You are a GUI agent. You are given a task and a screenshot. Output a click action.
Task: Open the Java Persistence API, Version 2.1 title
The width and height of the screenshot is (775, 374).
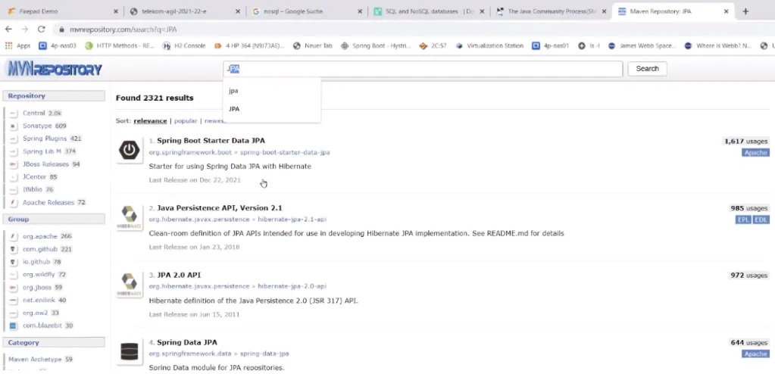pos(220,208)
